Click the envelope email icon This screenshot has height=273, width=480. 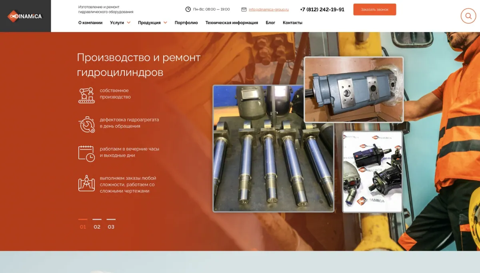pyautogui.click(x=244, y=9)
